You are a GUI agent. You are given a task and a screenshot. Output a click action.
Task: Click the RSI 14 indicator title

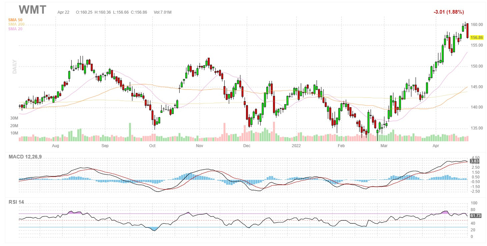click(16, 202)
